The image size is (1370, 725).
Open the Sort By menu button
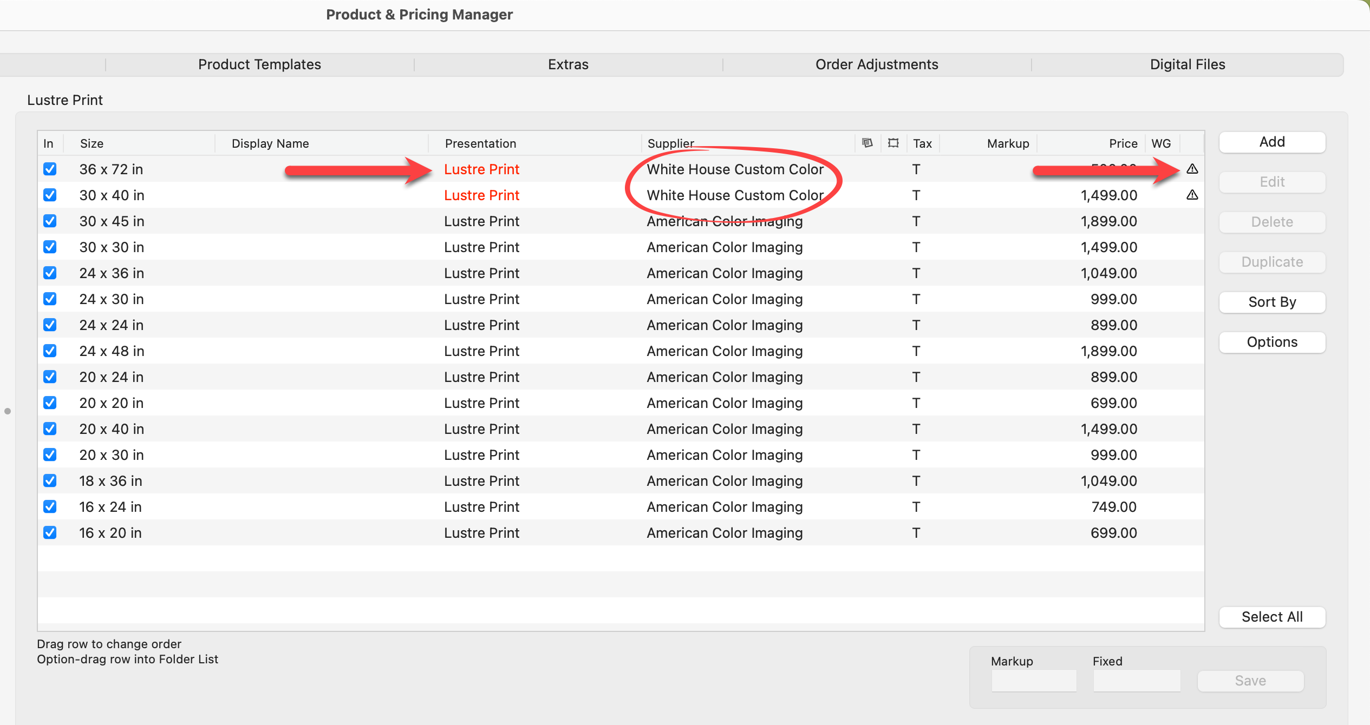click(x=1271, y=302)
